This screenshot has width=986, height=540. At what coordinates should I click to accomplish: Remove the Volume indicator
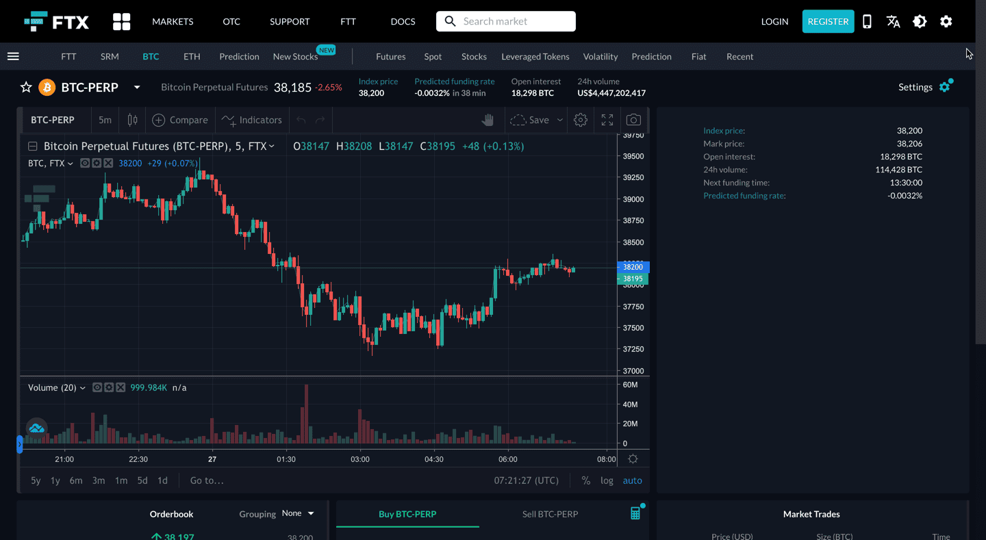[121, 387]
